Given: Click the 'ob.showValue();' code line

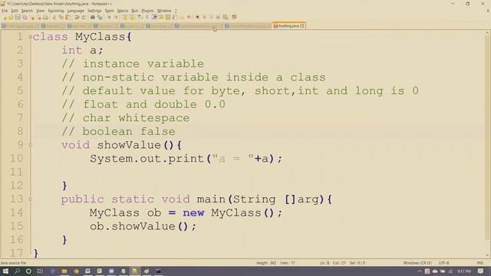Looking at the screenshot, I should tap(143, 226).
